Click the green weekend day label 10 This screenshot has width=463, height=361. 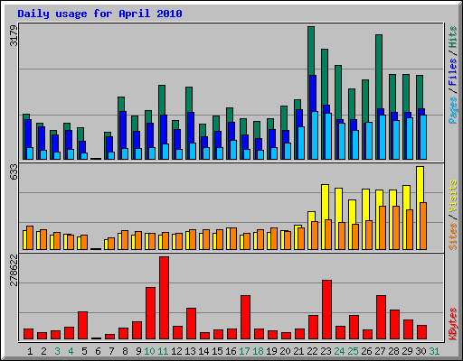point(149,351)
